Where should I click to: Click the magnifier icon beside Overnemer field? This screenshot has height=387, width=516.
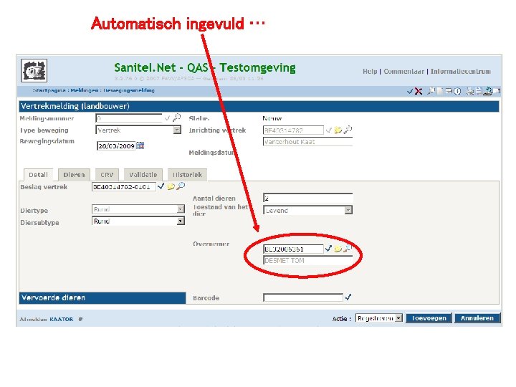pyautogui.click(x=347, y=248)
